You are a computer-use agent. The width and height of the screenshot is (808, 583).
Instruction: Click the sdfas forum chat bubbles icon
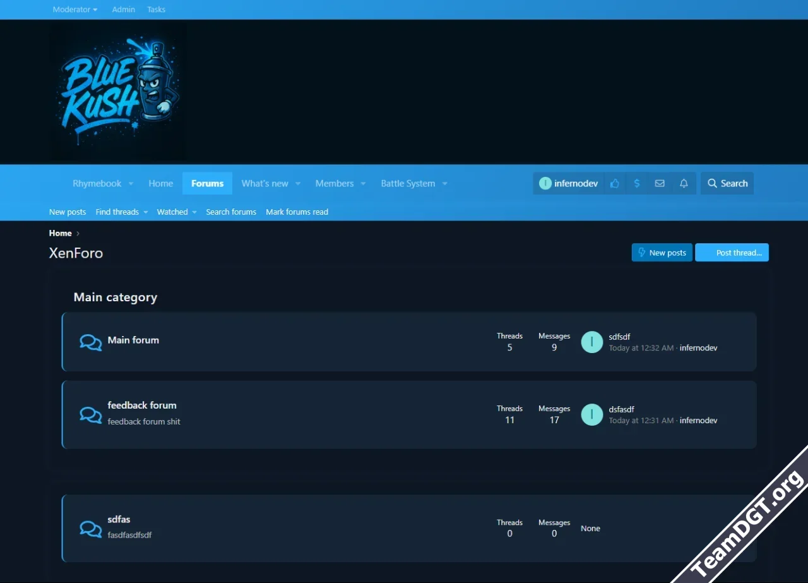[x=91, y=529]
